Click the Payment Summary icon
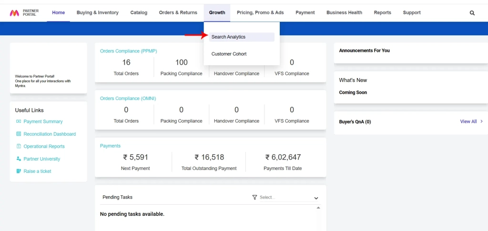Image resolution: width=488 pixels, height=231 pixels. [x=19, y=121]
